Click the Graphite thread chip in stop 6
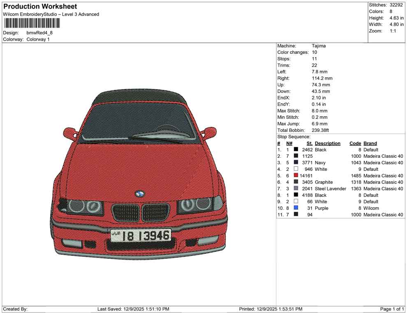This screenshot has height=313, width=407. pyautogui.click(x=296, y=182)
